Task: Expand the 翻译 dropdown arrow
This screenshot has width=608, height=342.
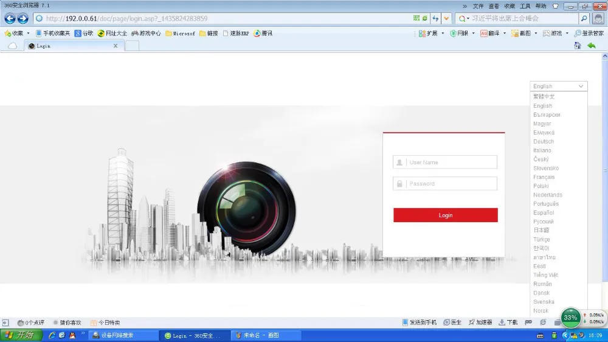Action: click(x=505, y=33)
